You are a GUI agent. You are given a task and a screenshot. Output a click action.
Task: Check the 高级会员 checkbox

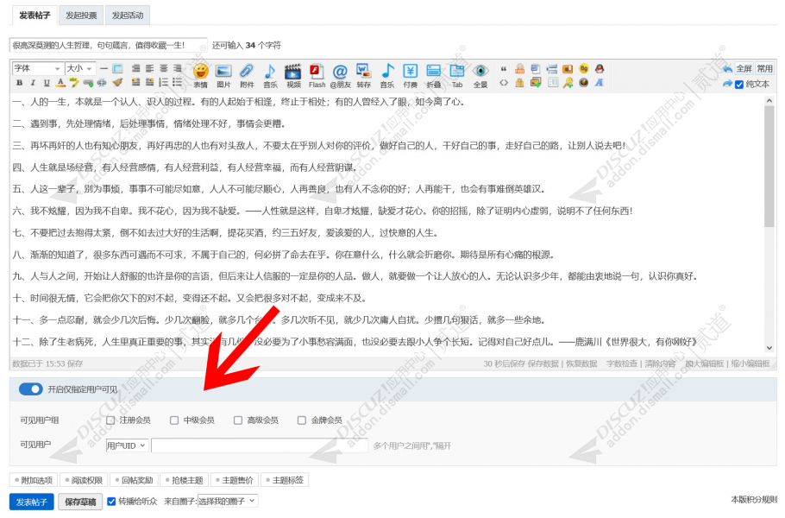coord(238,420)
